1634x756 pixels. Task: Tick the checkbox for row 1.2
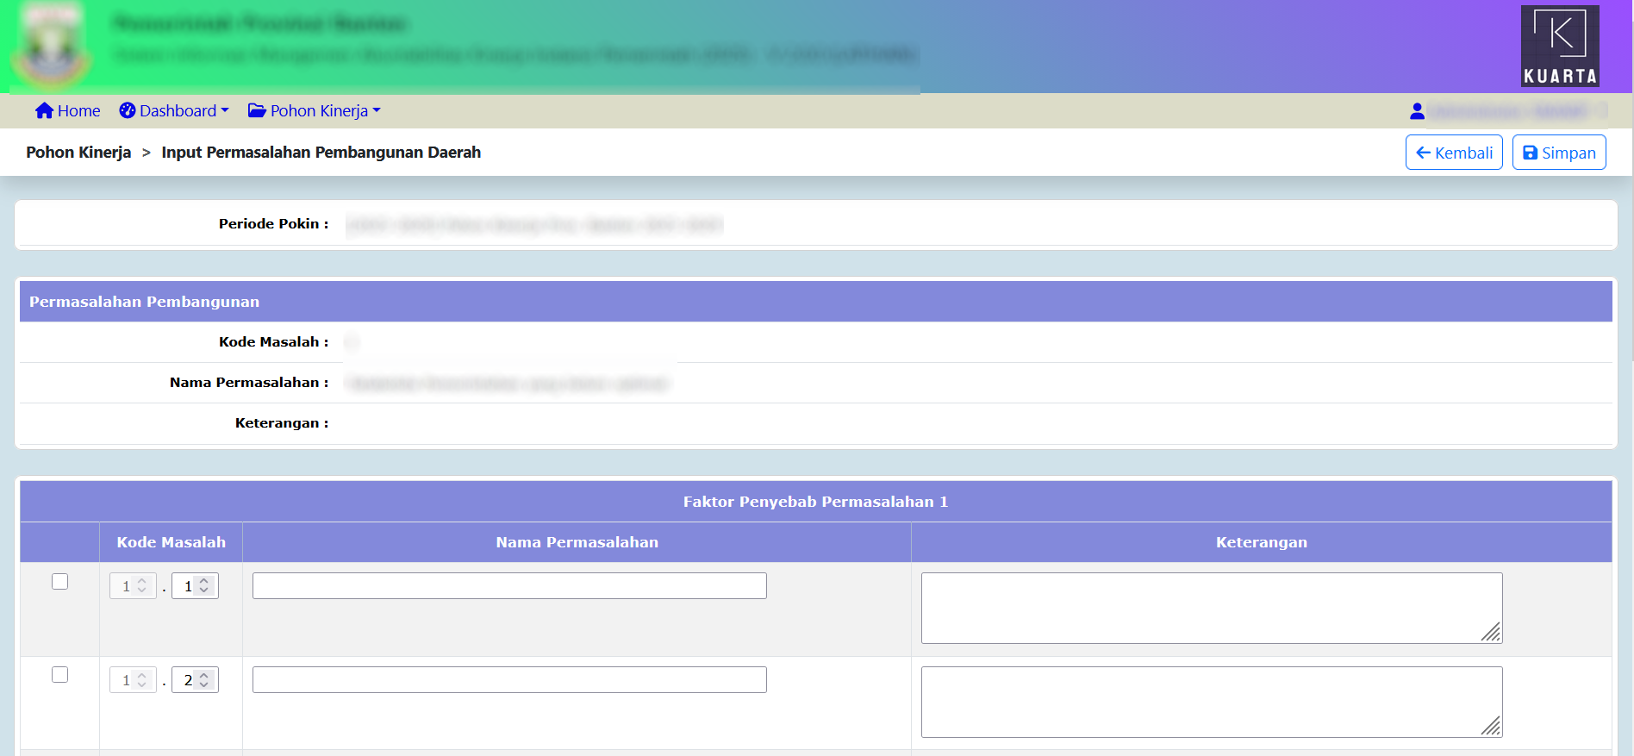pos(59,675)
